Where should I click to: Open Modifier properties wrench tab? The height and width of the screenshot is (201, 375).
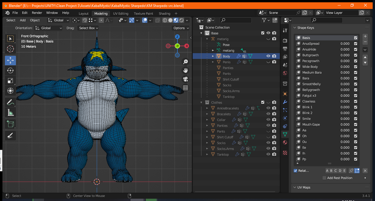coord(285,102)
